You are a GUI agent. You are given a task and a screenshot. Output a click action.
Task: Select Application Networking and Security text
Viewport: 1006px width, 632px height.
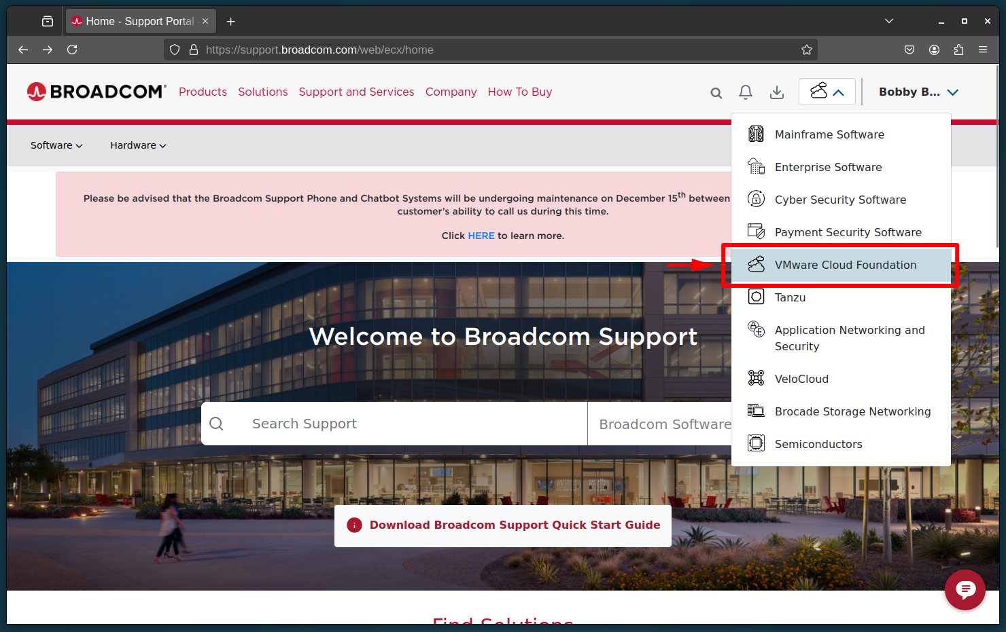pyautogui.click(x=850, y=338)
